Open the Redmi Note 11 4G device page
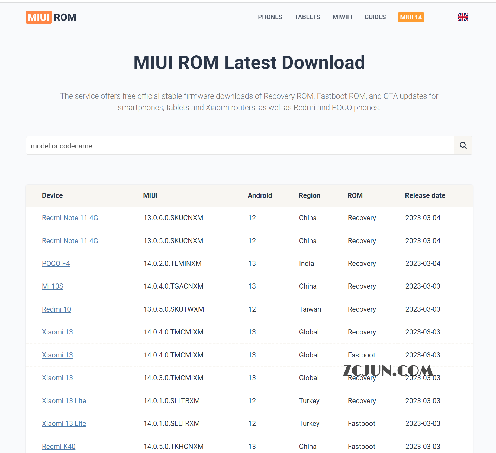Viewport: 496px width, 453px height. (70, 218)
